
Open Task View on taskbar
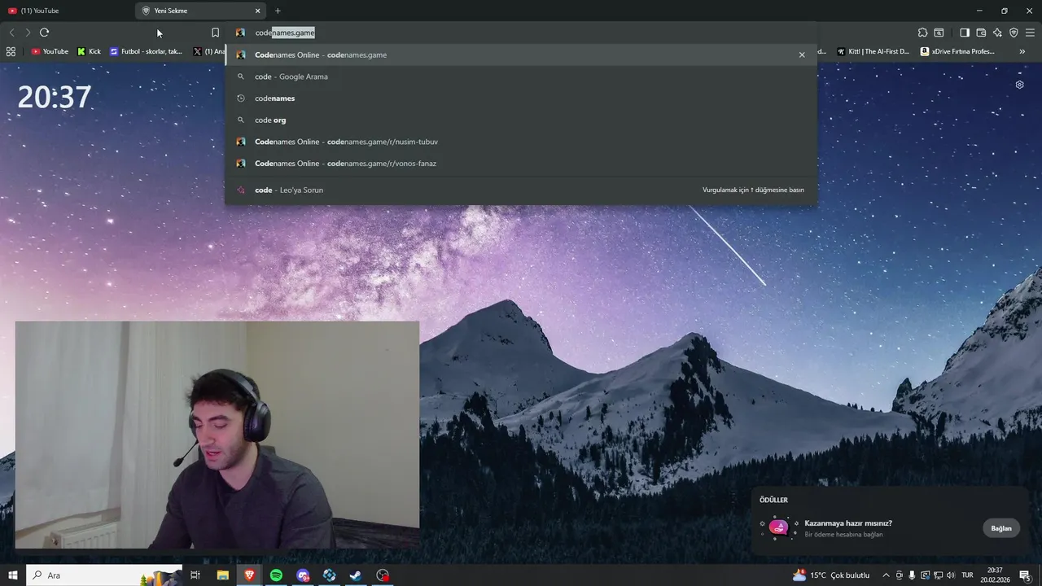(x=195, y=575)
